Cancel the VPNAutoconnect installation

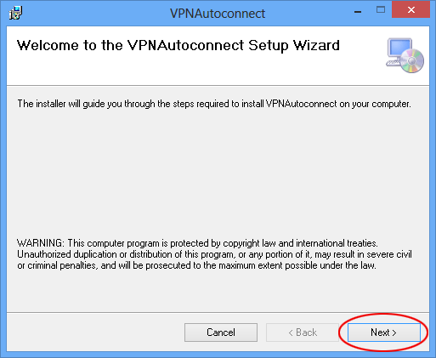click(221, 332)
